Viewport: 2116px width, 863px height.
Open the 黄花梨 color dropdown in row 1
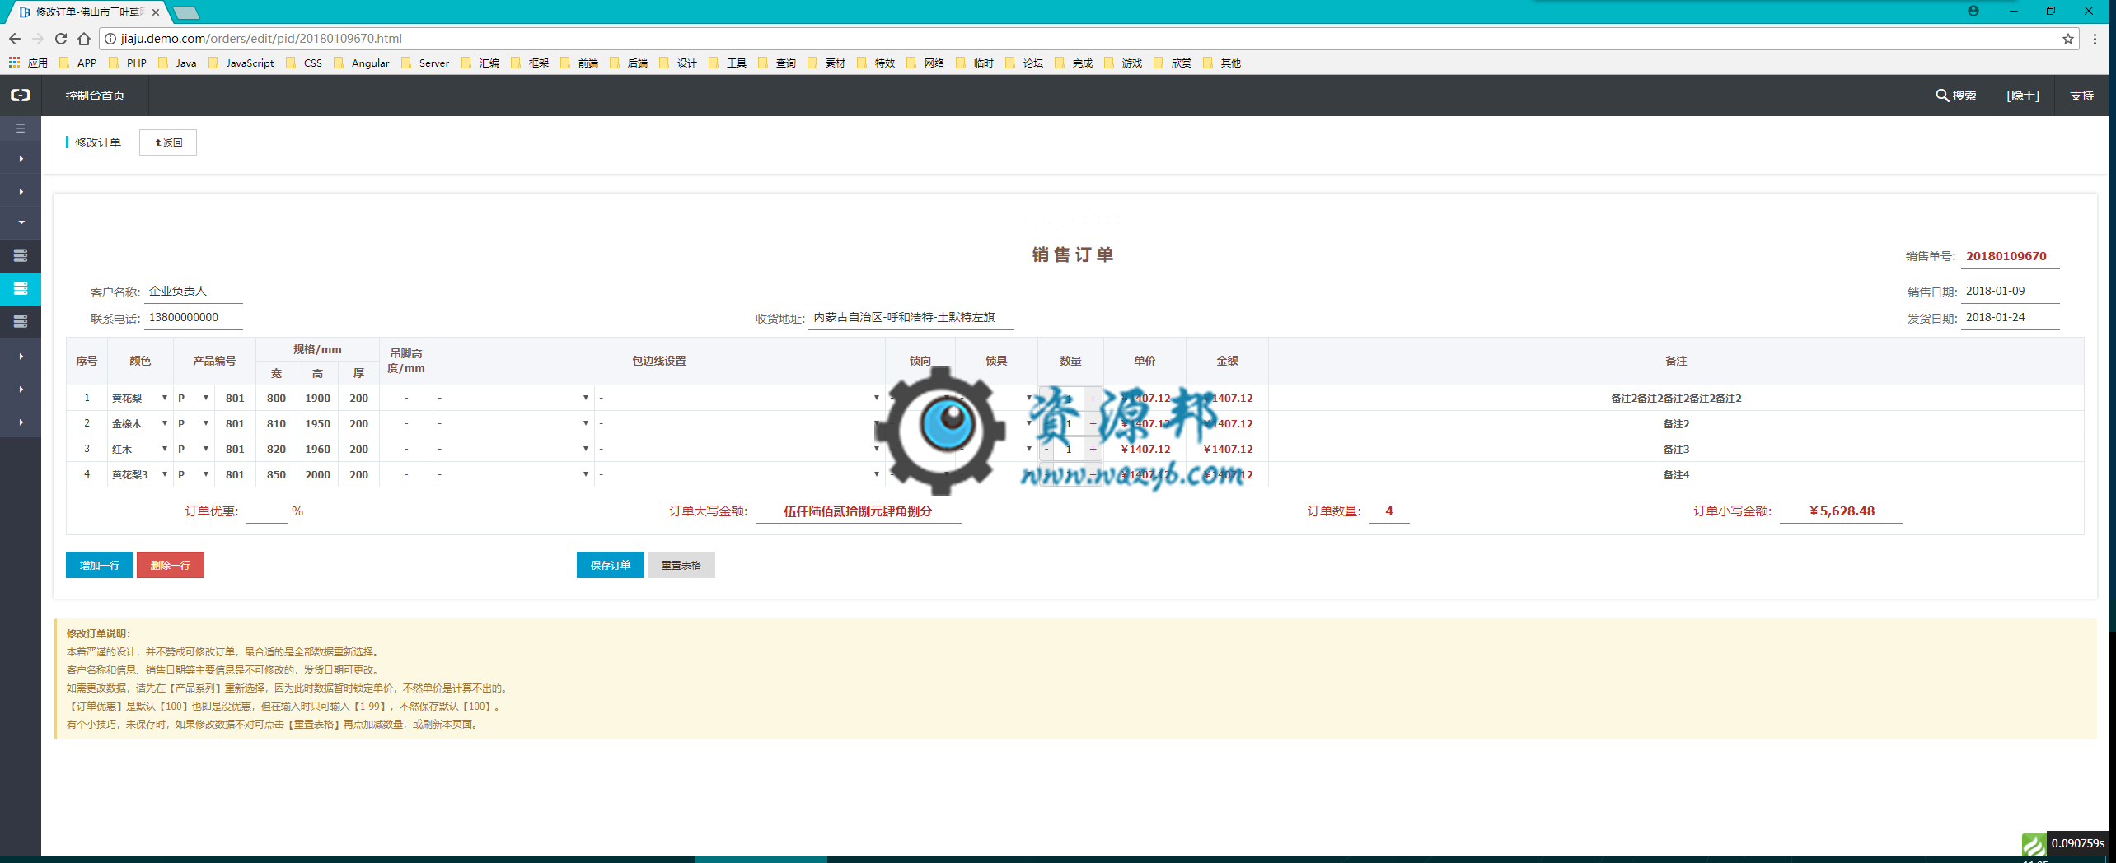click(x=140, y=398)
